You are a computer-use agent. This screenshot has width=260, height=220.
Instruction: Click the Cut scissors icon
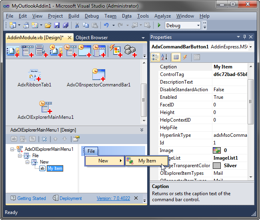click(x=77, y=25)
